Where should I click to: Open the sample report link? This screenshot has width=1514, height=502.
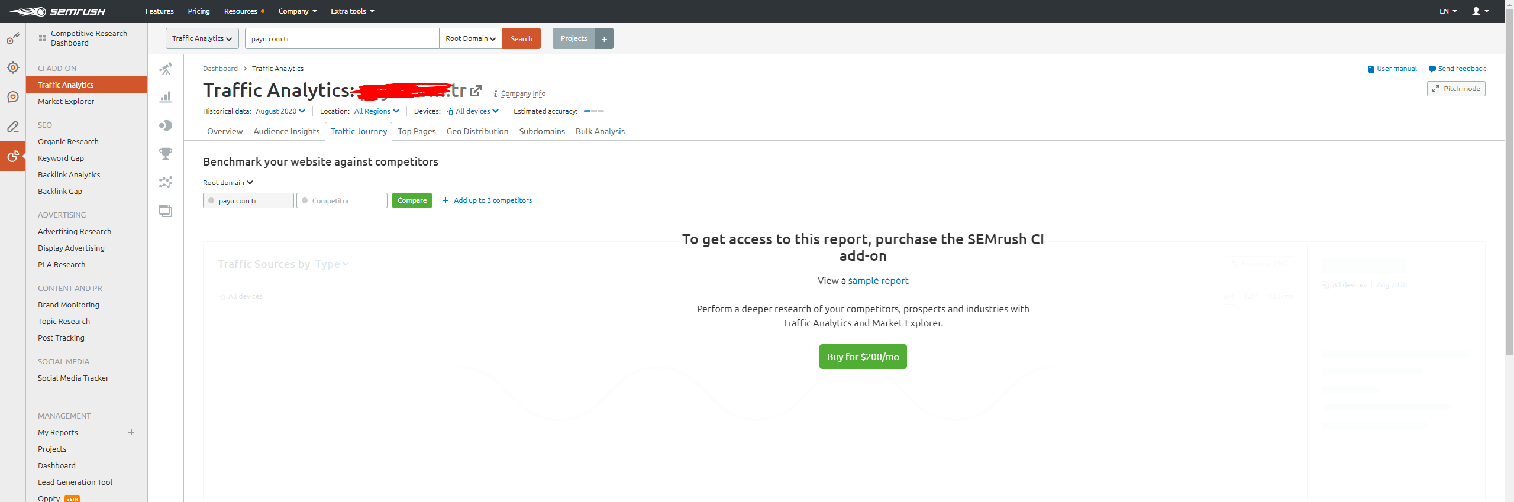[878, 281]
